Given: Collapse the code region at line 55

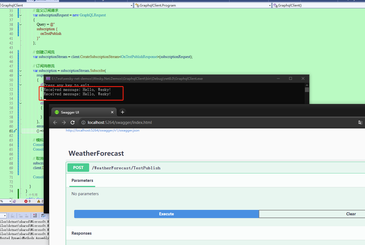Looking at the screenshot, I should point(20,103).
